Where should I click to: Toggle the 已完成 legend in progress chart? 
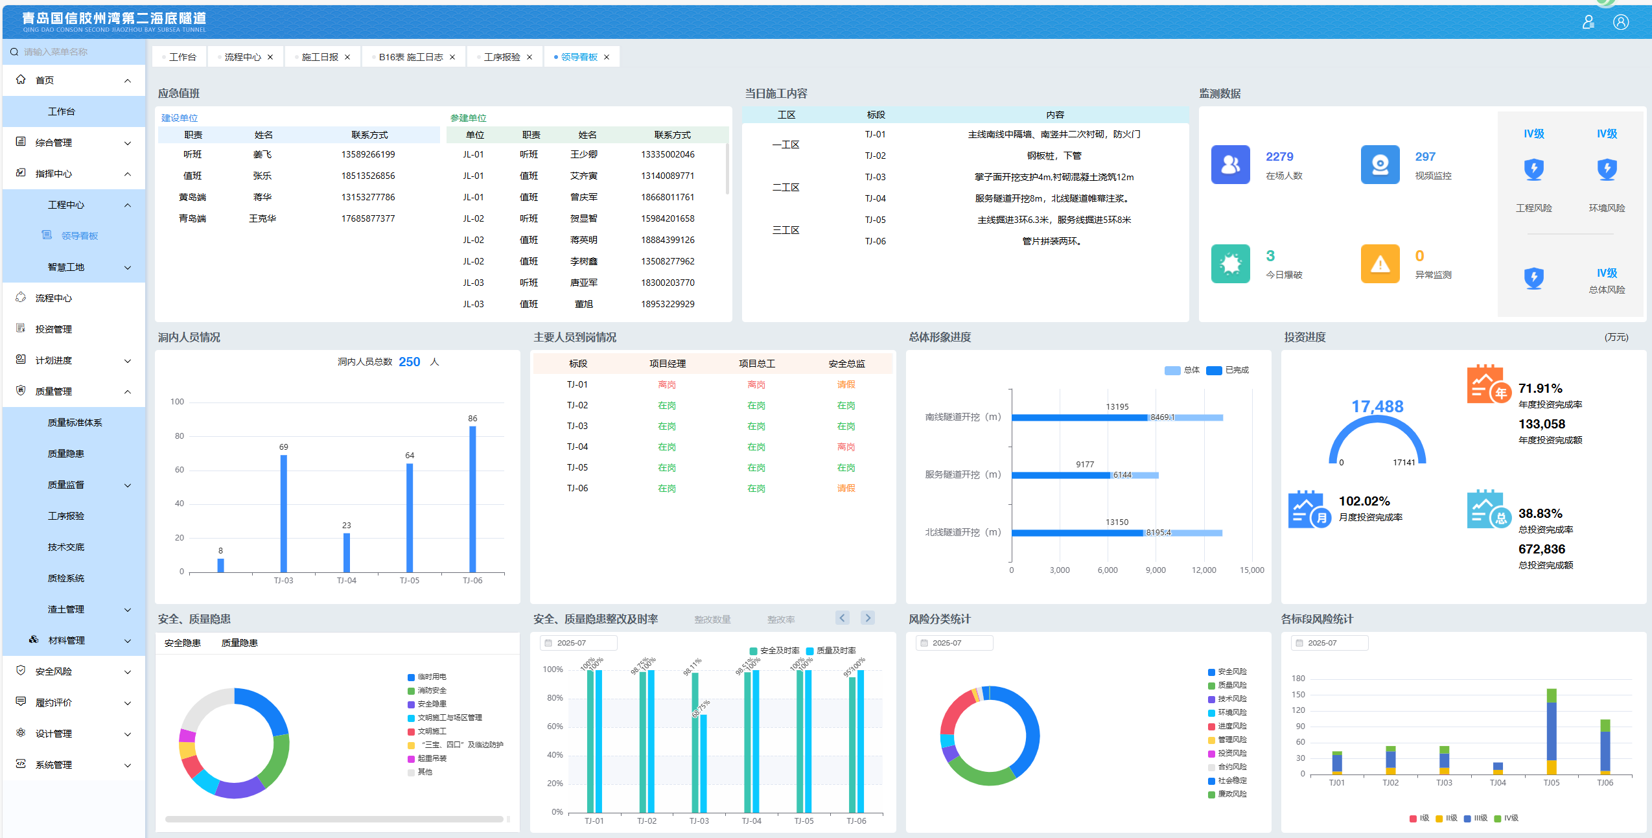coord(1229,370)
